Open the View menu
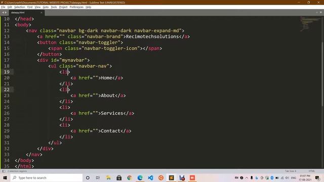Viewport: 324px width, 182px height. tap(37, 7)
